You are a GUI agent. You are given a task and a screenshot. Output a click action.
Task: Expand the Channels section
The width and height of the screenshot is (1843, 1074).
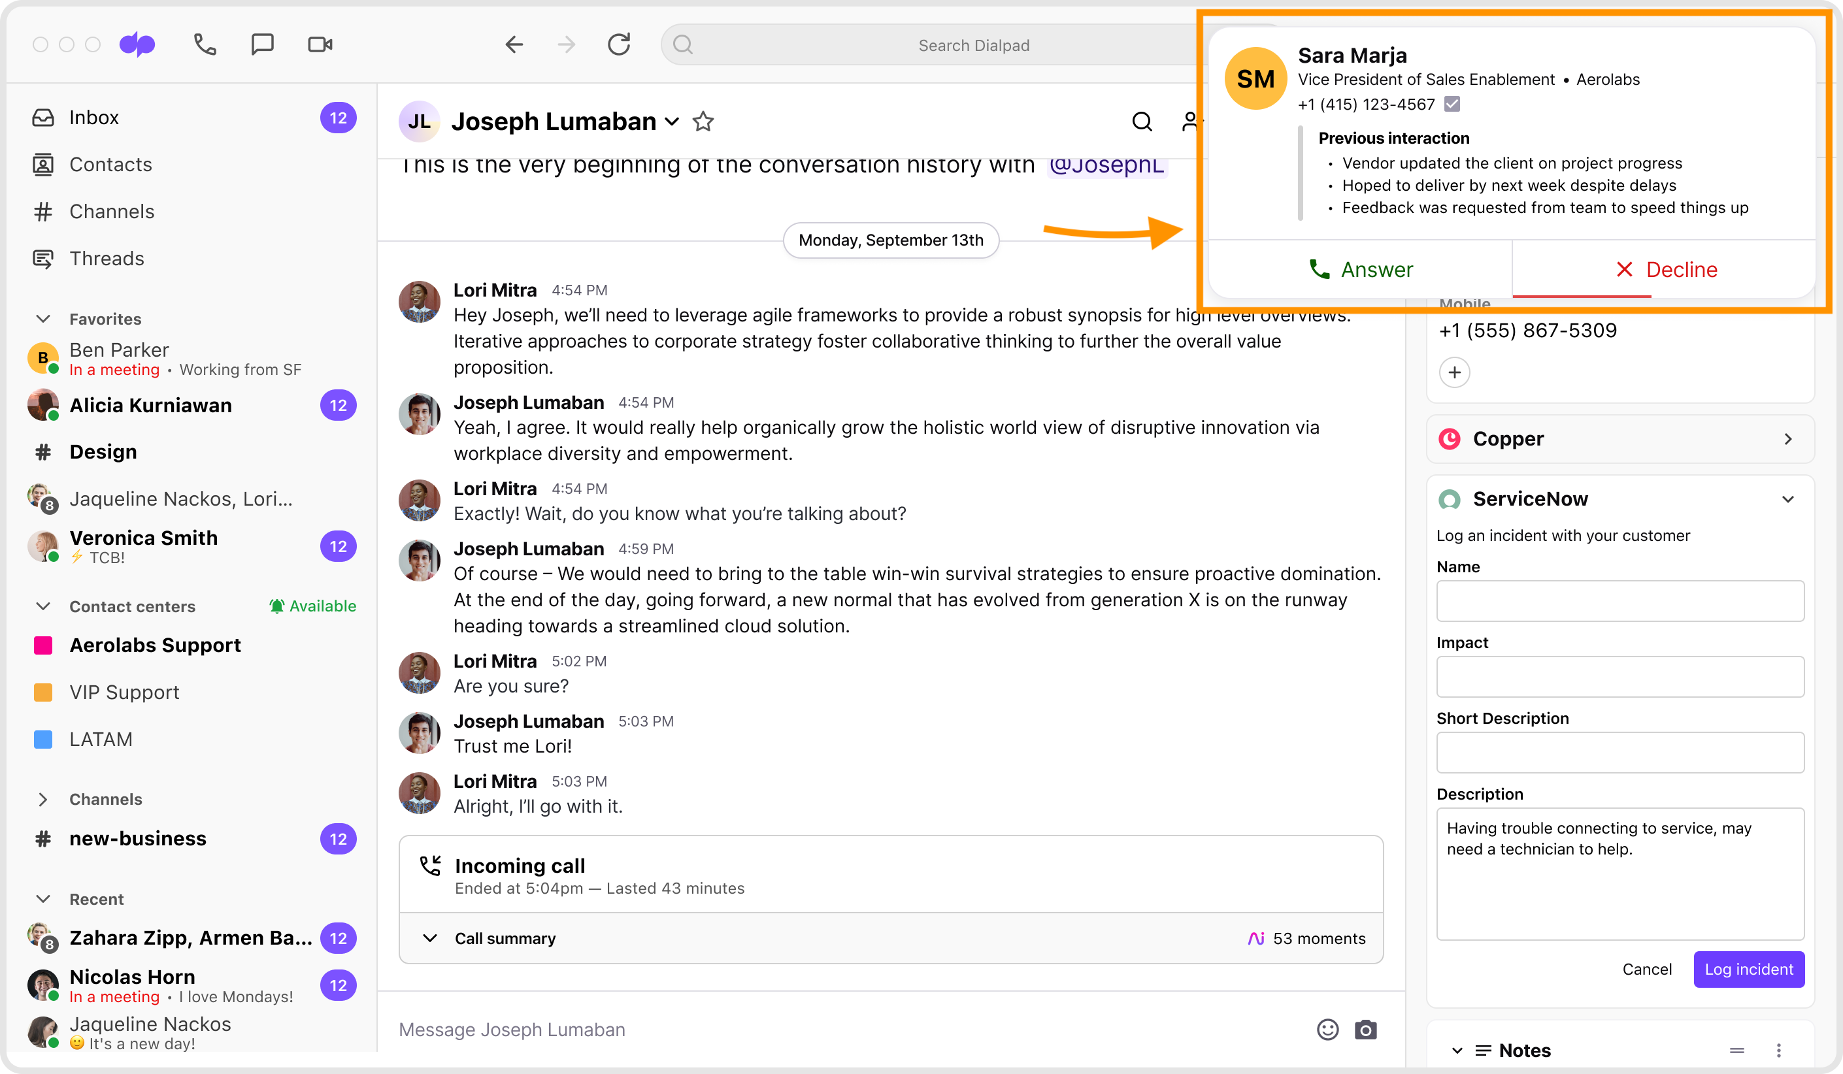[x=43, y=799]
